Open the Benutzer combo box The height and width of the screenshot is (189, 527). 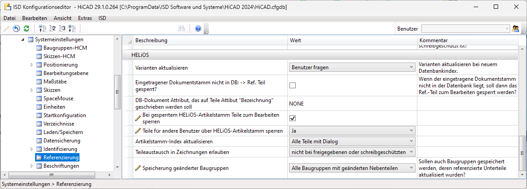pos(465,29)
